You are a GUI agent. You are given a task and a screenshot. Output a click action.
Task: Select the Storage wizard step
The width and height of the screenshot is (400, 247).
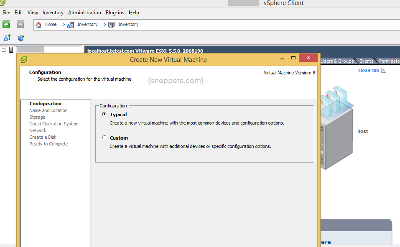(x=37, y=117)
